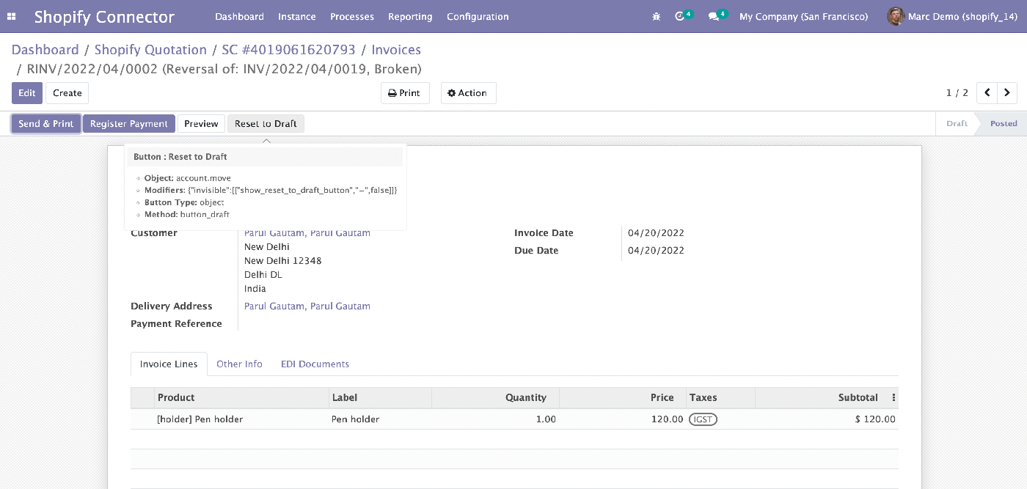Open customer Parul Gautam link
Screen dimensions: 1027x489
click(x=307, y=233)
